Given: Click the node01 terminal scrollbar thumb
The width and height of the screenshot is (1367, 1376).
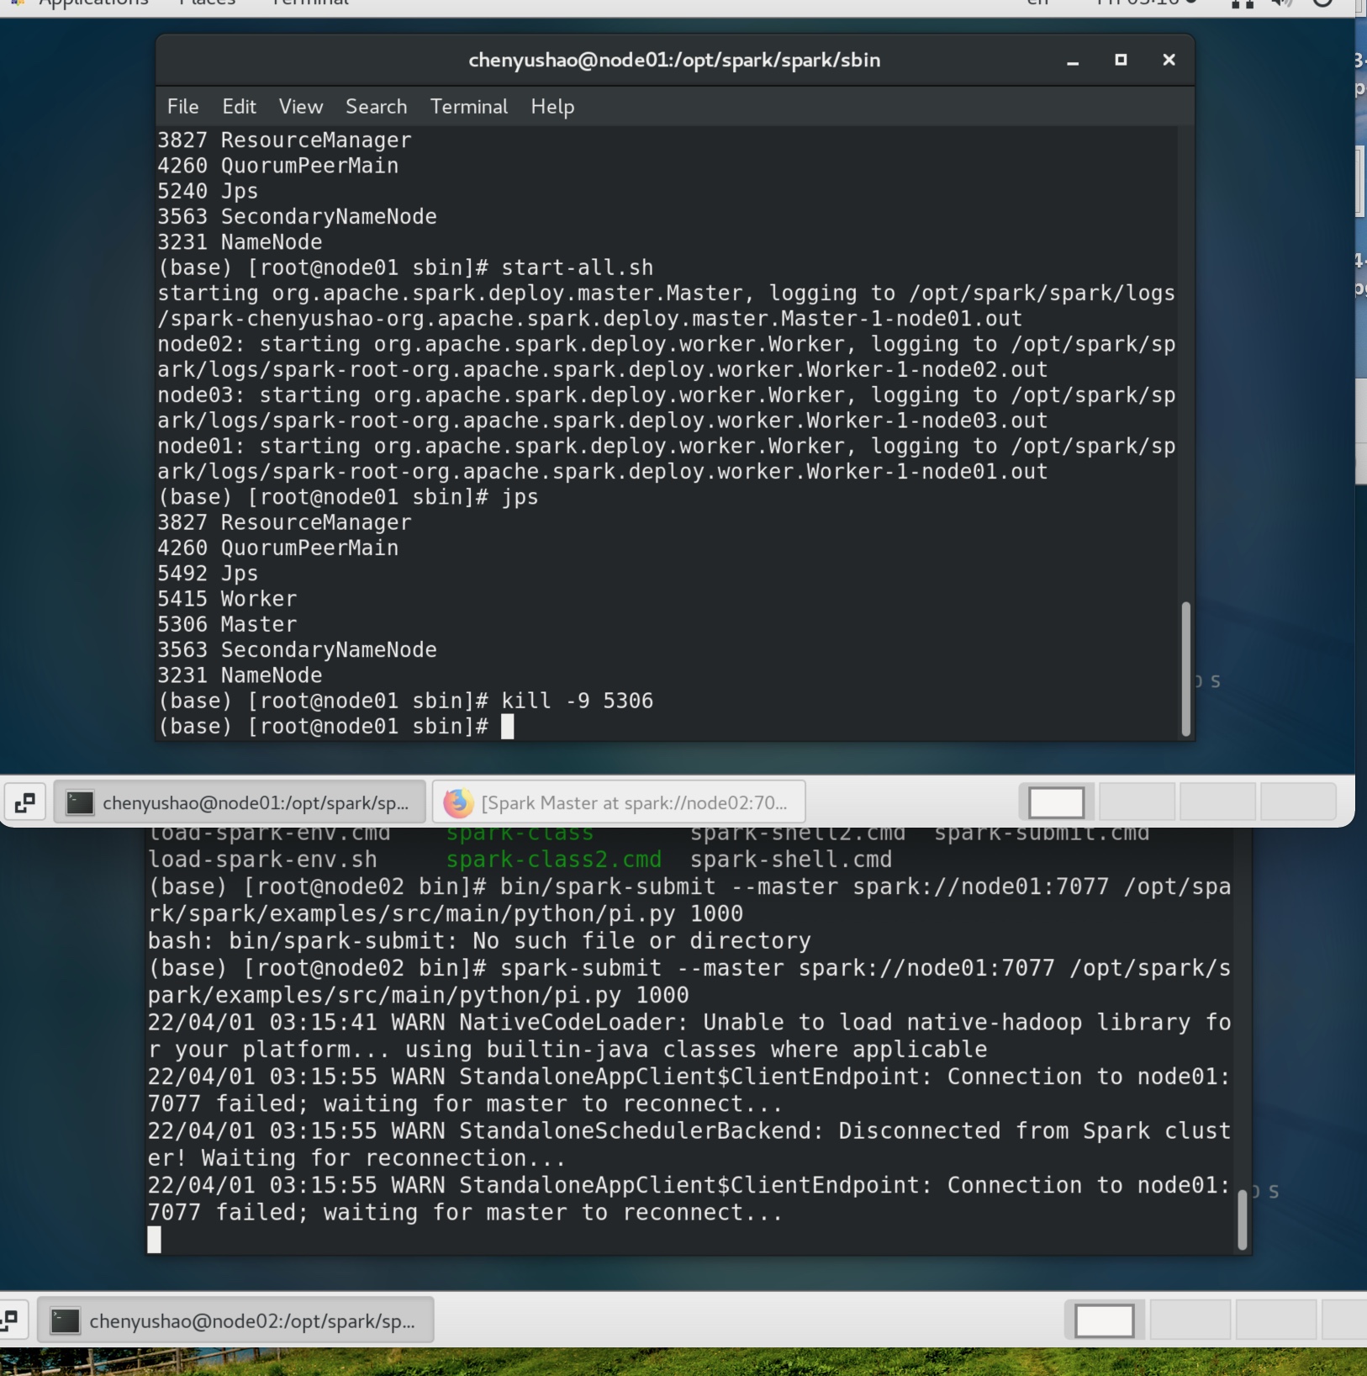Looking at the screenshot, I should pos(1186,669).
